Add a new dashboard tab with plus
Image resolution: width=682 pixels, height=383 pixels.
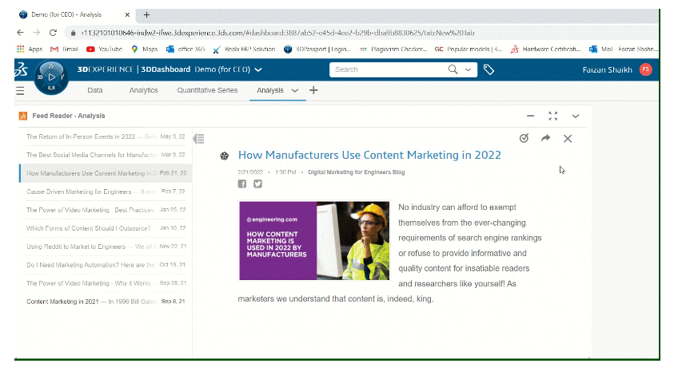(x=313, y=90)
